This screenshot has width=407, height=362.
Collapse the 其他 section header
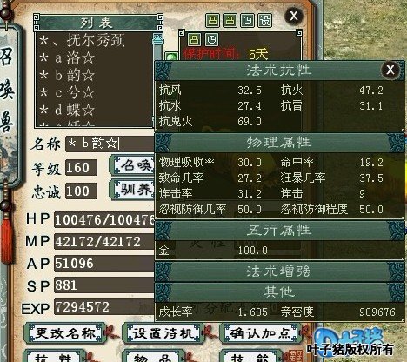point(279,292)
